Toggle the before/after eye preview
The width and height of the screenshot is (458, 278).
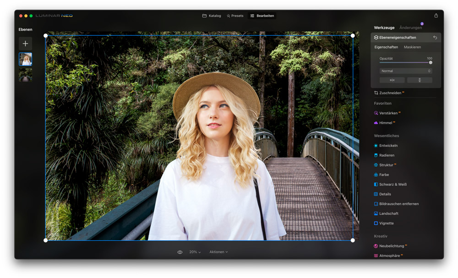180,252
